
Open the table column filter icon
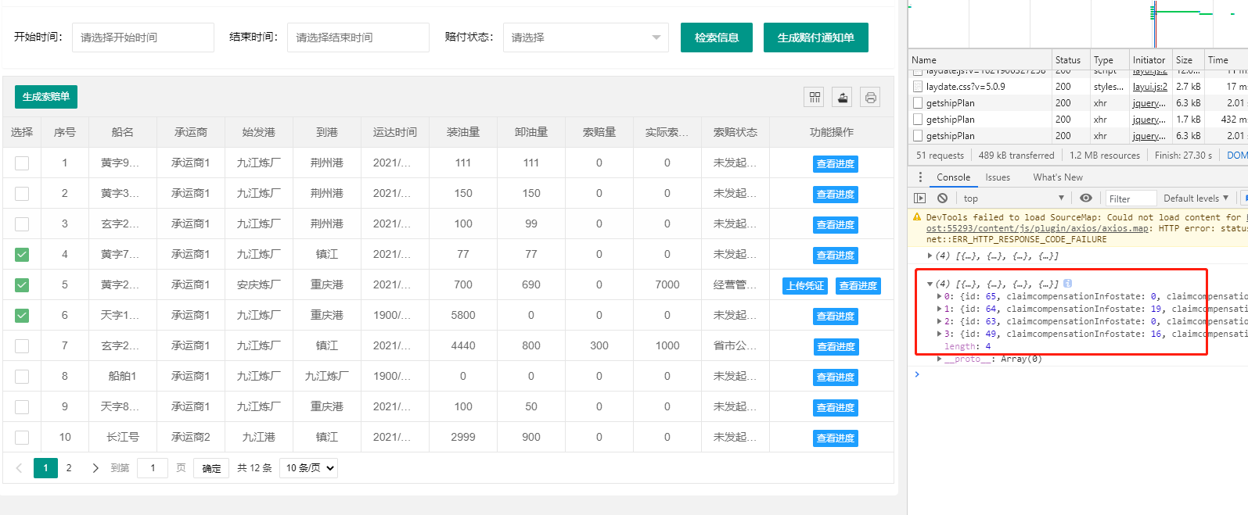pos(815,97)
